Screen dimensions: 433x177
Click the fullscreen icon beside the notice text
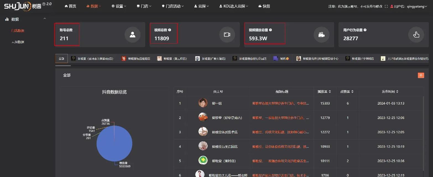click(x=386, y=6)
